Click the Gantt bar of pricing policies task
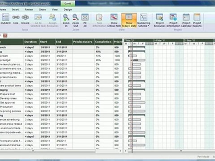The width and height of the screenshot is (215, 161). [x=137, y=111]
